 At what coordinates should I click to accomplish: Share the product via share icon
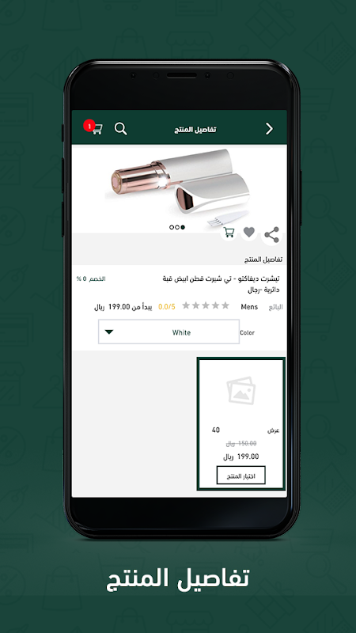(271, 234)
